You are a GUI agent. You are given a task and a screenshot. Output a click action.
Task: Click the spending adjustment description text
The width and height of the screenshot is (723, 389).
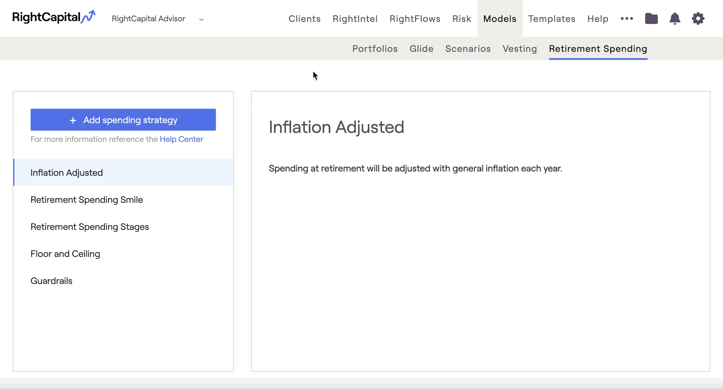[415, 169]
